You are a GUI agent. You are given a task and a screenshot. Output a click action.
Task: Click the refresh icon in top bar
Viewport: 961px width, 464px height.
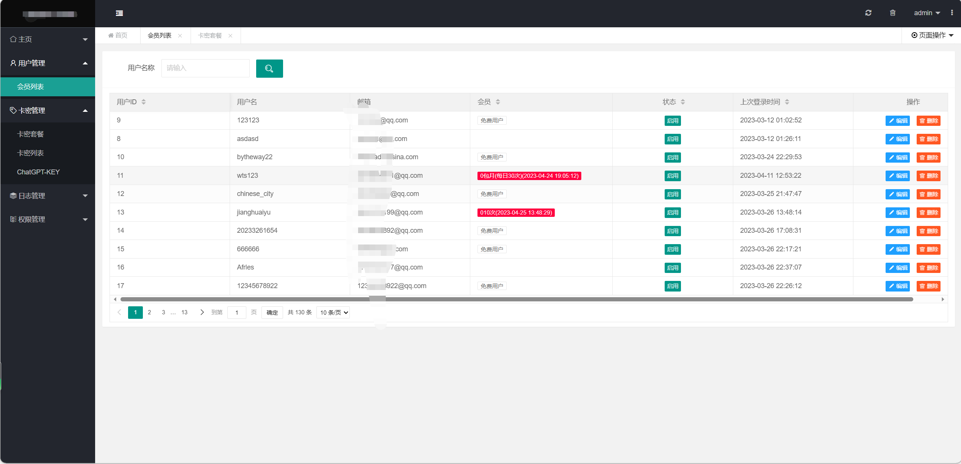click(x=868, y=13)
